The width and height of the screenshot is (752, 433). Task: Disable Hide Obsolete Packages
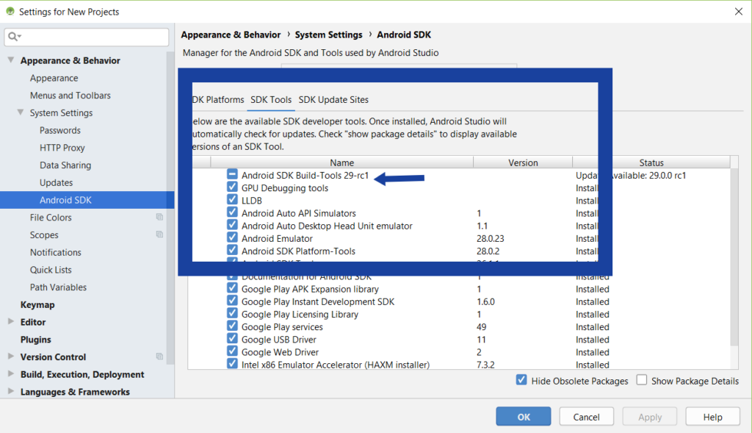[521, 381]
